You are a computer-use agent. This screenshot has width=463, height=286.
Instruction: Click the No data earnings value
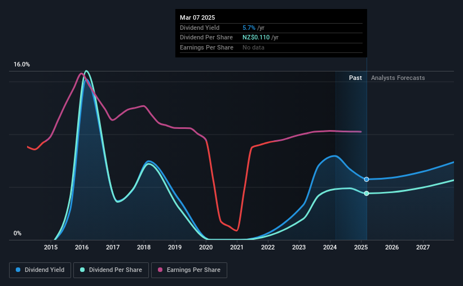tap(253, 47)
